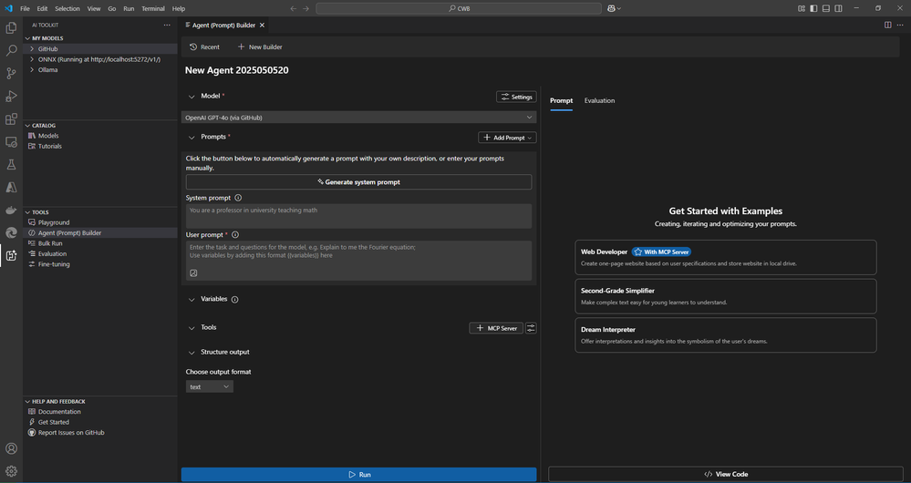Open the Accounts icon in activity bar
911x483 pixels.
pyautogui.click(x=11, y=448)
